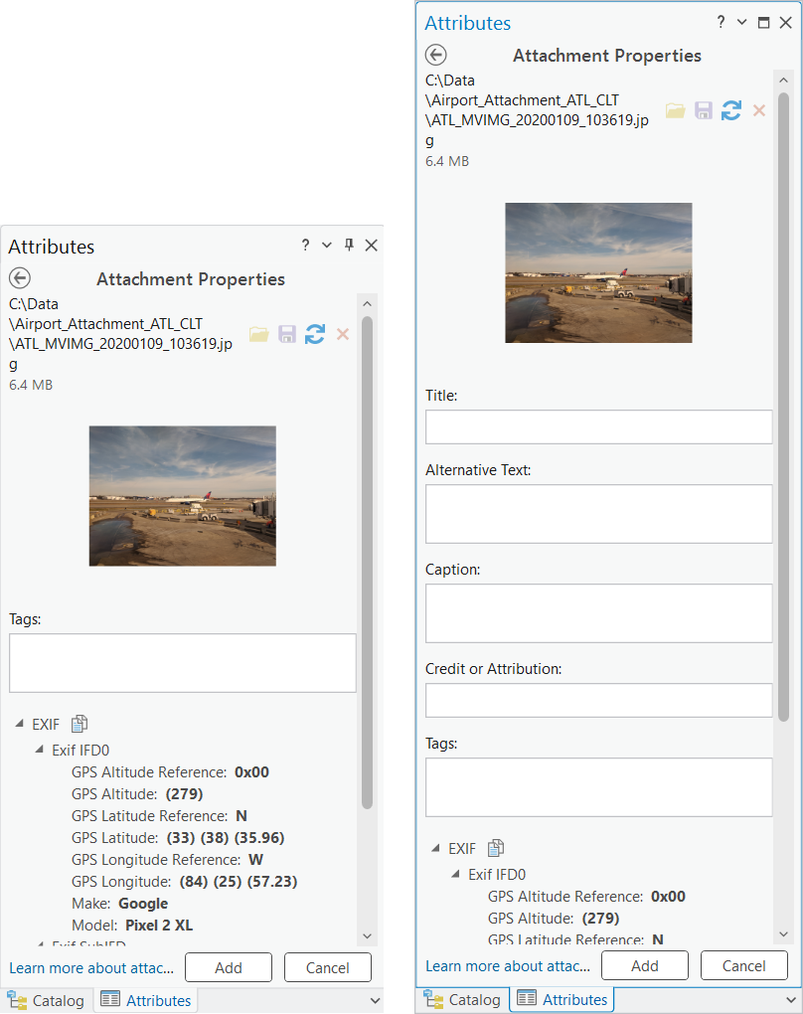Image resolution: width=803 pixels, height=1014 pixels.
Task: Select the GPS Latitude row in the left pane
Action: pyautogui.click(x=178, y=838)
